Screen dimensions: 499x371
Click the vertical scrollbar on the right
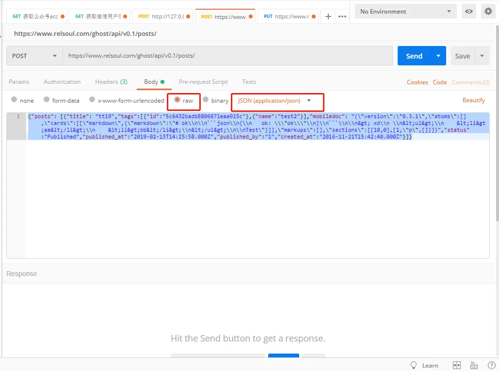(497, 123)
